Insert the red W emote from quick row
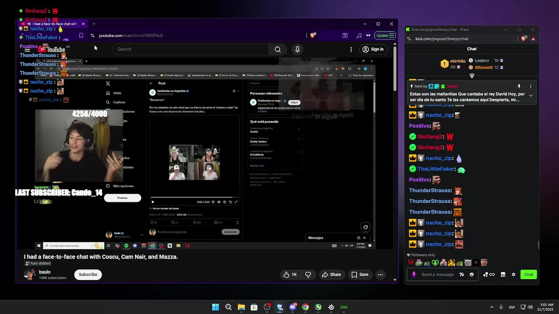 point(411,263)
